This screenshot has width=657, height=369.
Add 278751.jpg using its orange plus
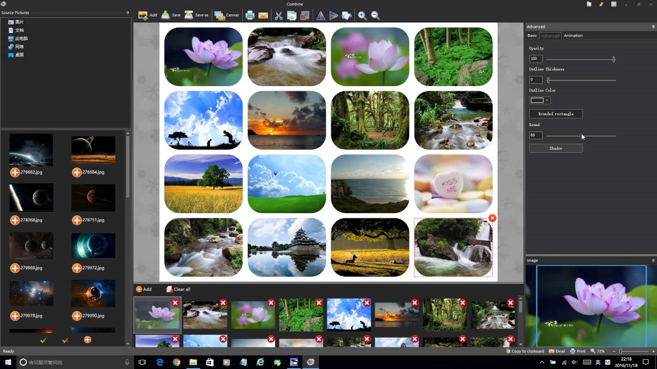[x=76, y=220]
